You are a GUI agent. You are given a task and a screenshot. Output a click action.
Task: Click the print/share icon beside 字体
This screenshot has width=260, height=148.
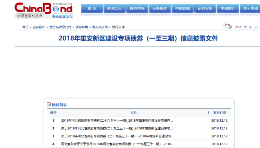coord(227,26)
